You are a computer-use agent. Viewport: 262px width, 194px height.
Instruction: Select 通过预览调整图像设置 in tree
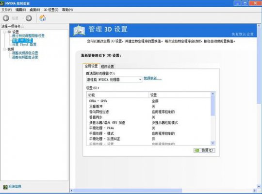pyautogui.click(x=28, y=36)
